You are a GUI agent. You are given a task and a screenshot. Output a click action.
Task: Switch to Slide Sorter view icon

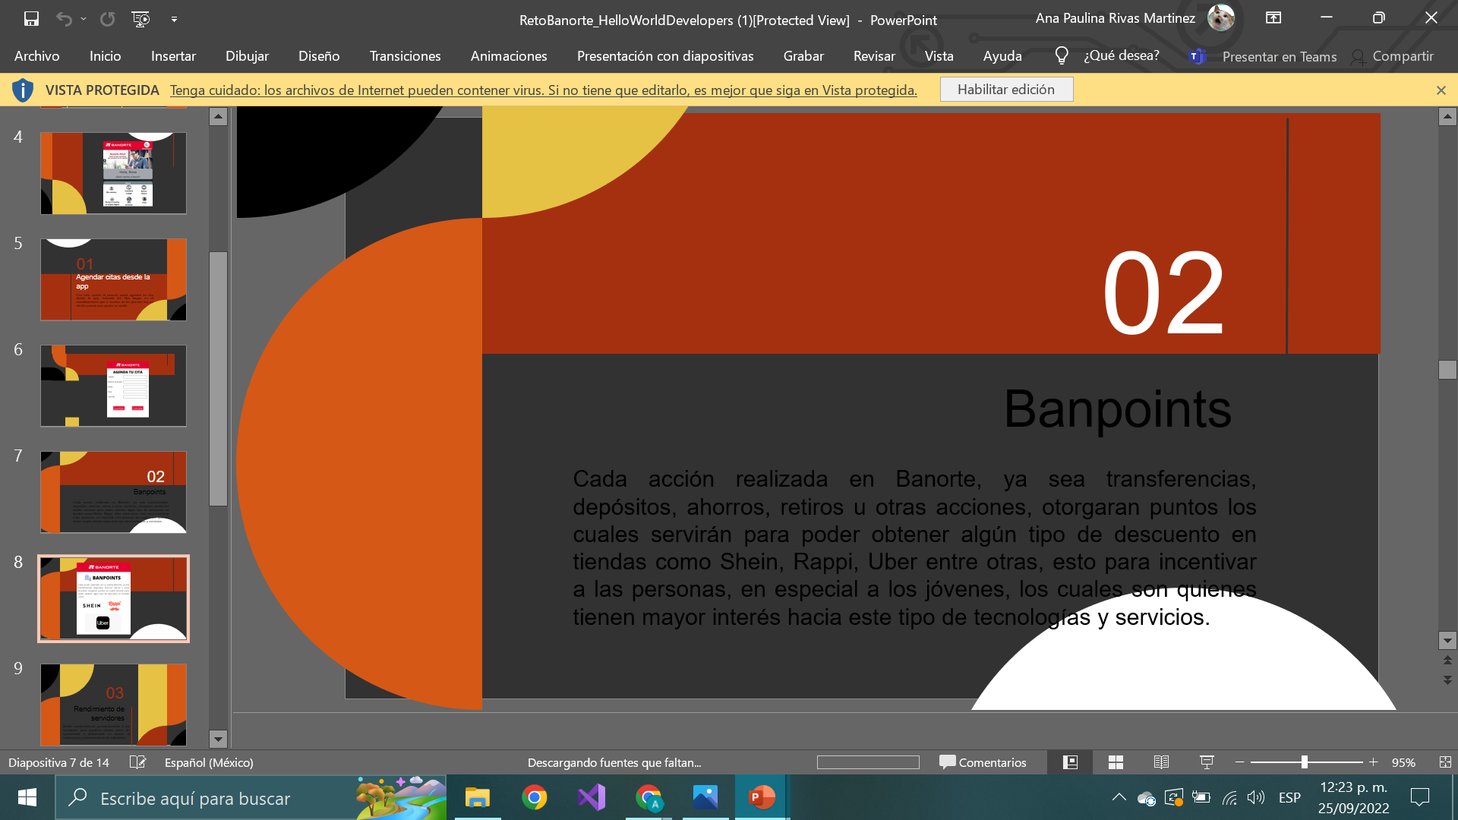1116,762
